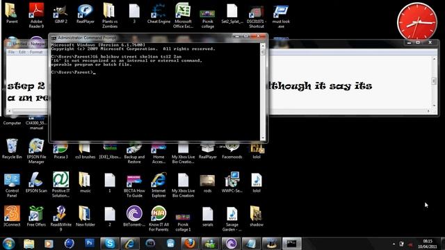Click the Windows Start orb
This screenshot has height=250, width=445.
point(8,244)
